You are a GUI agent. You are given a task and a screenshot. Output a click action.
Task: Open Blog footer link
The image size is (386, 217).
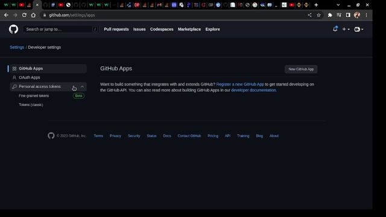coord(259,136)
